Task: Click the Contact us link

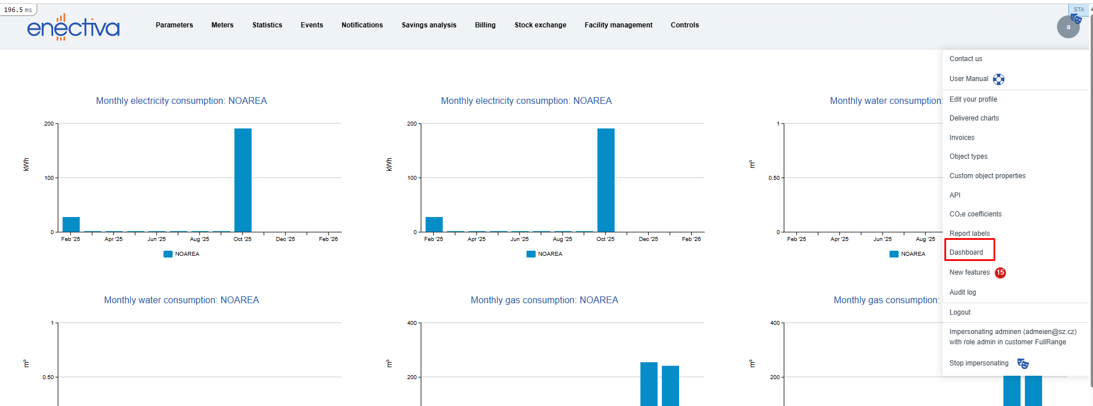Action: pyautogui.click(x=966, y=59)
